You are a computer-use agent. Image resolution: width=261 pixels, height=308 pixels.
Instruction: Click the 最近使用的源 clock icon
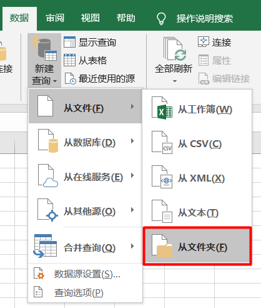pyautogui.click(x=70, y=78)
